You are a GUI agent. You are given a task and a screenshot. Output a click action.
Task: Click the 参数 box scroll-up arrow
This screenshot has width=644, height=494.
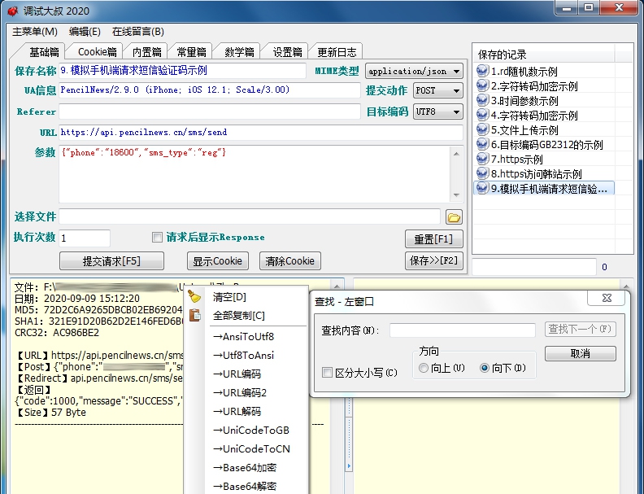[456, 154]
